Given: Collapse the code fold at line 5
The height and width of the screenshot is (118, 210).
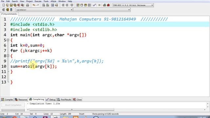Looking at the screenshot, I should (8, 40).
